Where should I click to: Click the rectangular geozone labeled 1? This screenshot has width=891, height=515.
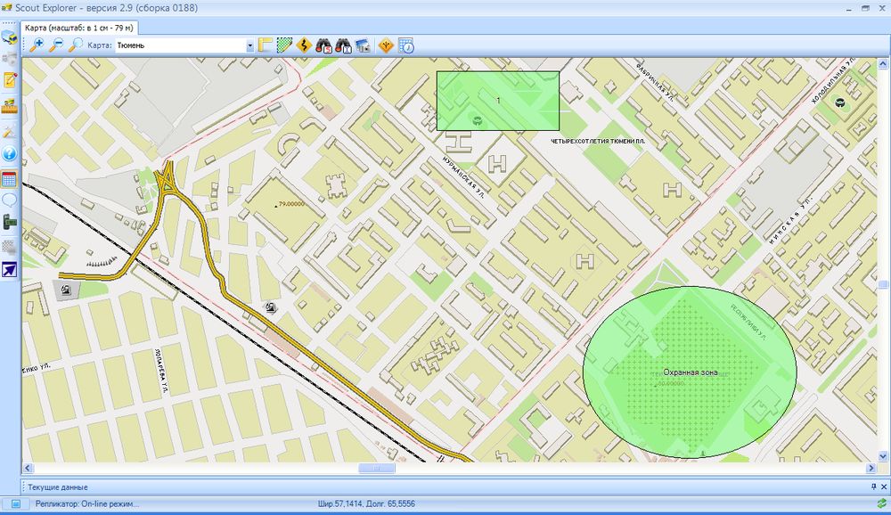click(498, 101)
